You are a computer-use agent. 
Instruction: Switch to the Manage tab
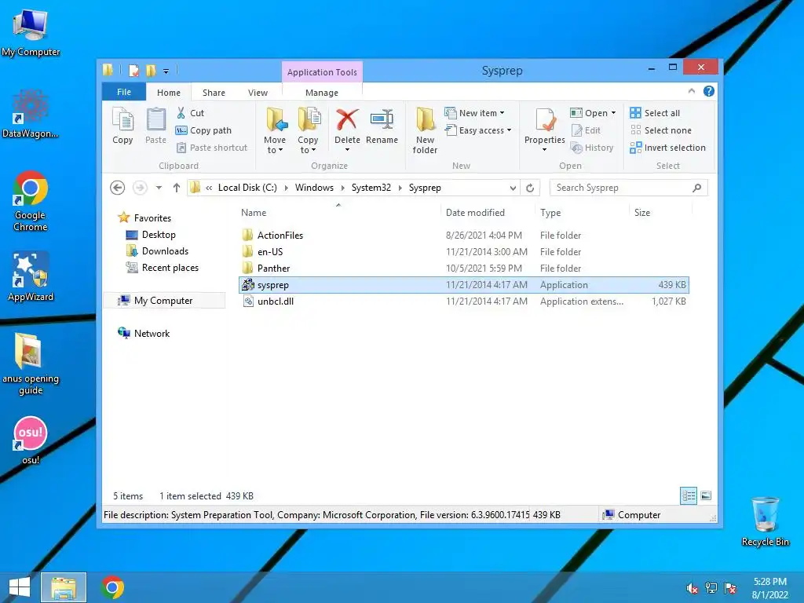(x=322, y=93)
